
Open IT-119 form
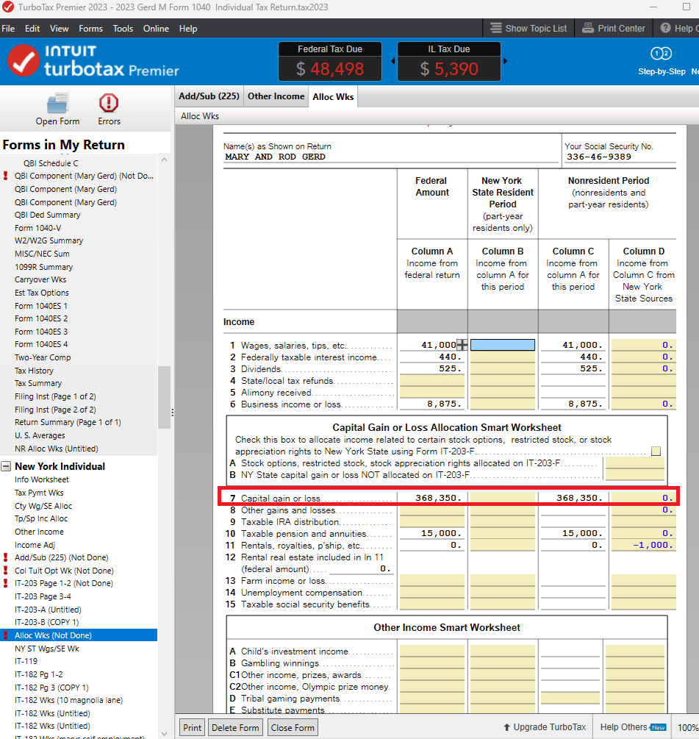(x=26, y=661)
